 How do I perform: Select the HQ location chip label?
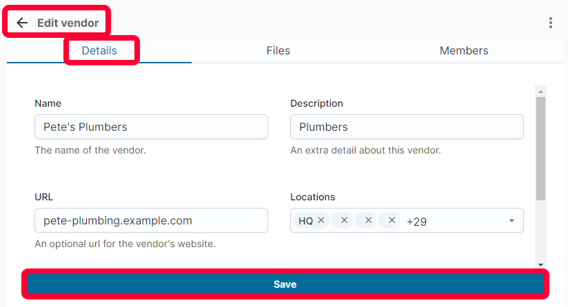(306, 221)
